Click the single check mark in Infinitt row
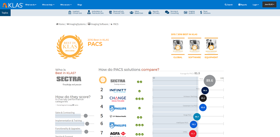This screenshot has width=280, height=137. (139, 91)
